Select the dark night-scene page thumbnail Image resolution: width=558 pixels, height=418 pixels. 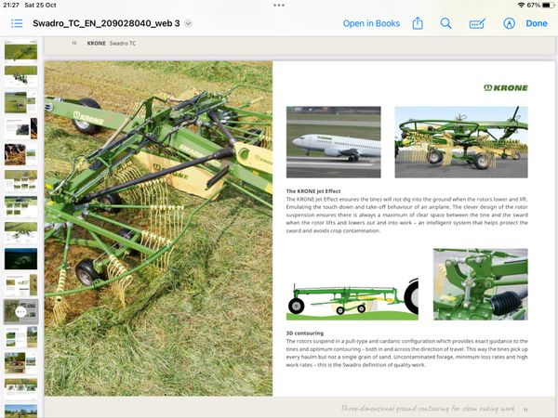click(20, 259)
